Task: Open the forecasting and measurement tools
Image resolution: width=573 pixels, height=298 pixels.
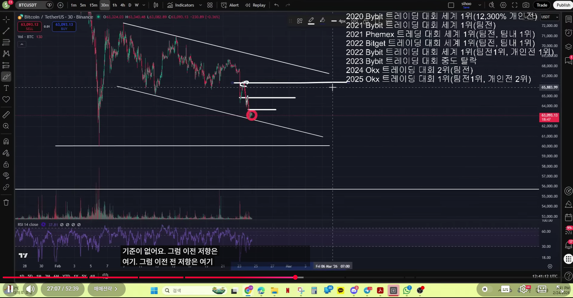Action: tap(6, 65)
